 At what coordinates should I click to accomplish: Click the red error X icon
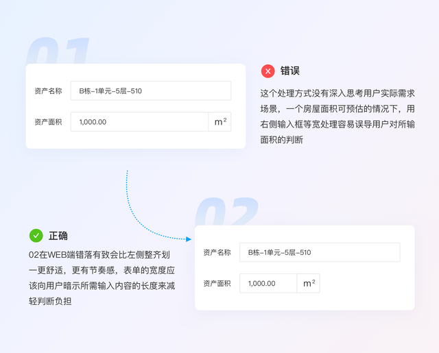(268, 71)
